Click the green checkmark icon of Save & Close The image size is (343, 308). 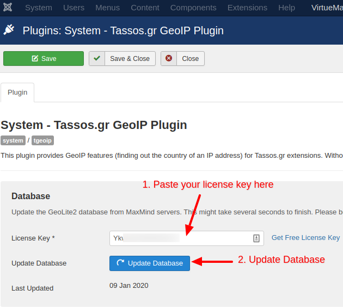97,59
